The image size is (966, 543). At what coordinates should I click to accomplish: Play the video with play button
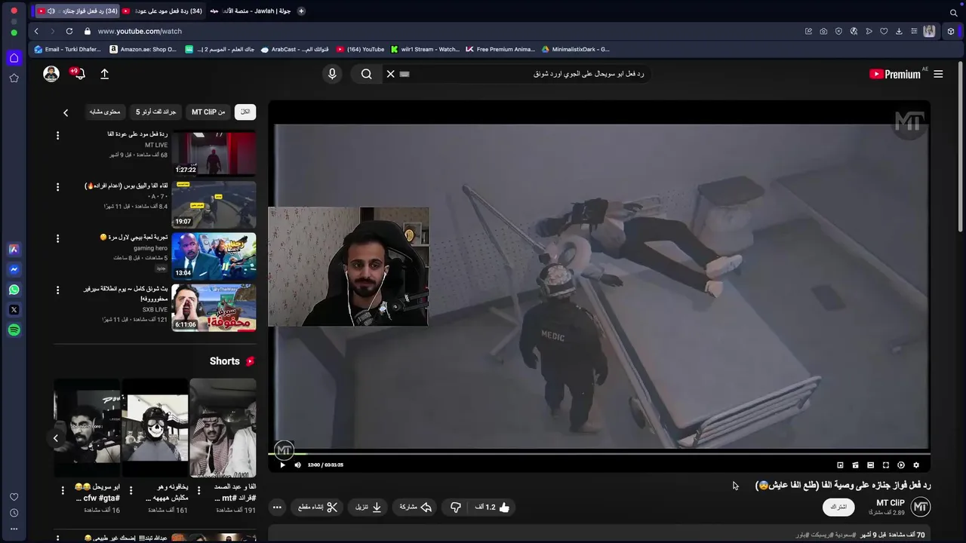[x=282, y=465]
